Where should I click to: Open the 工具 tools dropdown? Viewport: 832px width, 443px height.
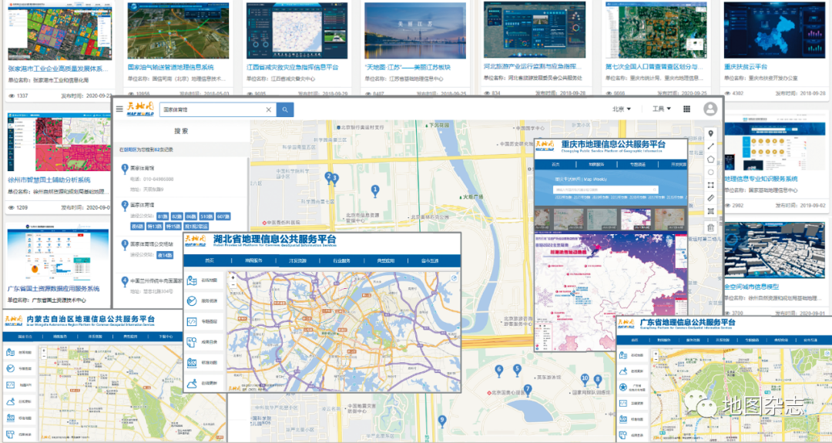coord(662,109)
